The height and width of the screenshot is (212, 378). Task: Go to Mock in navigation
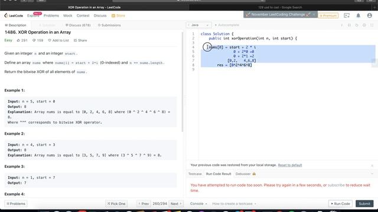coord(68,16)
